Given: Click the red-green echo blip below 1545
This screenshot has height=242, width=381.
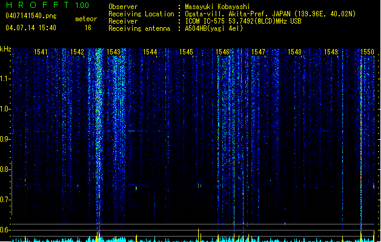Looking at the screenshot, I should tap(199, 186).
